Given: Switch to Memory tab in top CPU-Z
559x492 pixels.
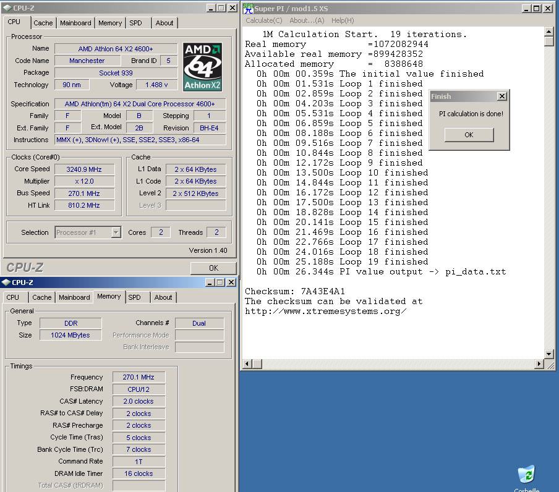Looking at the screenshot, I should [x=110, y=23].
